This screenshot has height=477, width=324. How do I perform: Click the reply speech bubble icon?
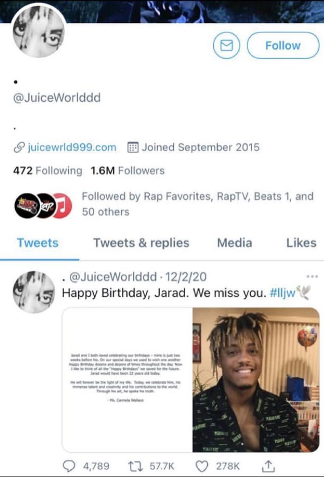point(69,466)
